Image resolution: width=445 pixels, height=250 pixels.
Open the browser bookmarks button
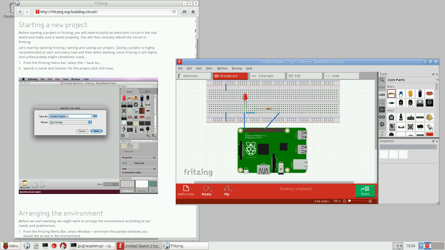click(x=184, y=12)
